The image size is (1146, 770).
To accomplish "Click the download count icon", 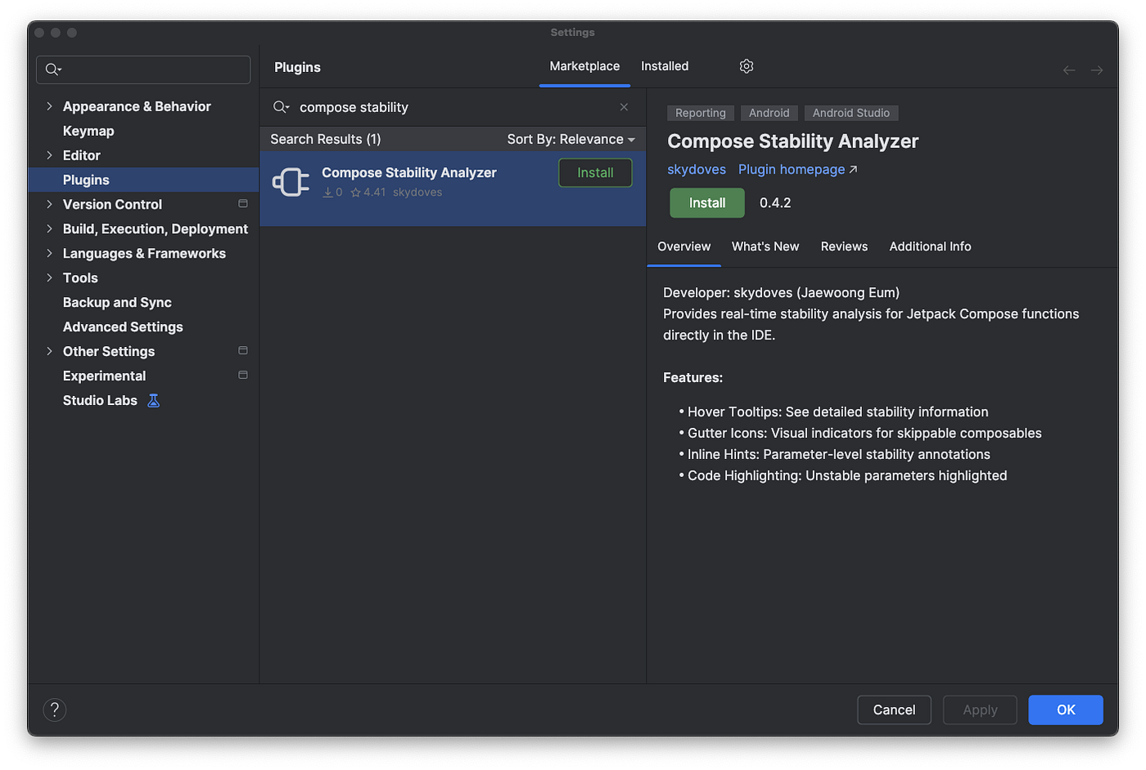I will [327, 192].
